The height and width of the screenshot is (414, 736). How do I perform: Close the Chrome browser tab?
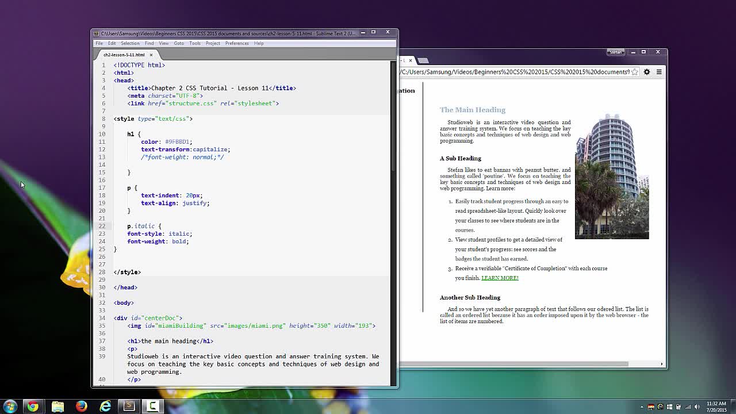tap(410, 60)
